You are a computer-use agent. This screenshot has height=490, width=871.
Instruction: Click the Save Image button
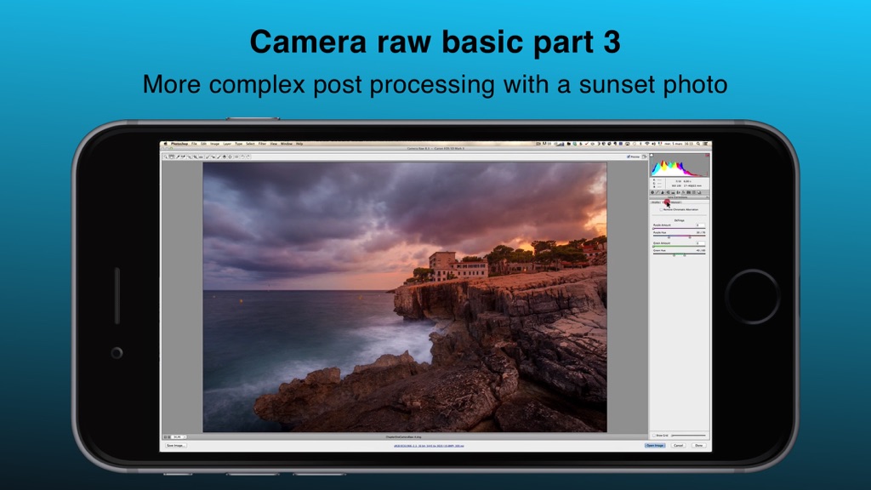coord(175,445)
